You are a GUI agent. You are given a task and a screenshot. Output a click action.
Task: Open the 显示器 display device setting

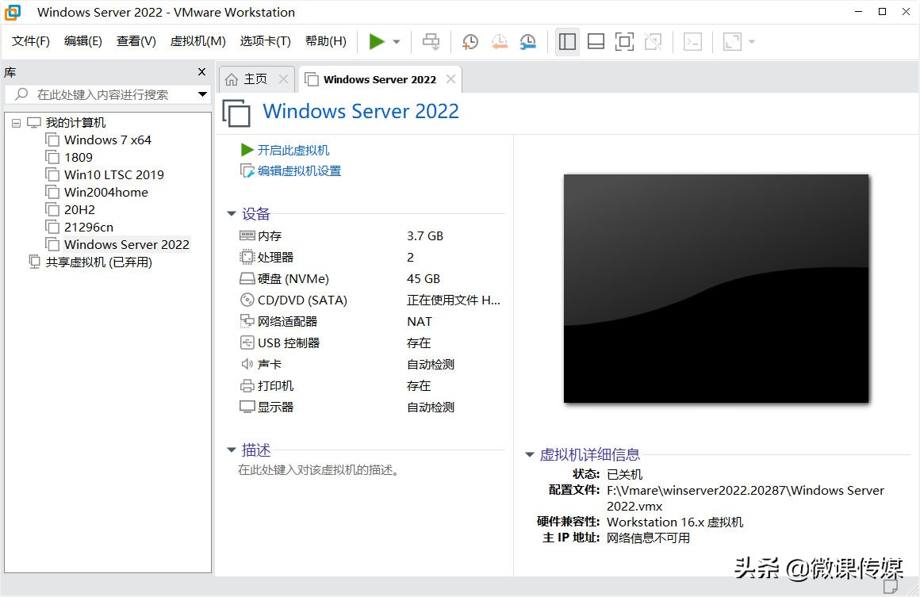[x=275, y=407]
